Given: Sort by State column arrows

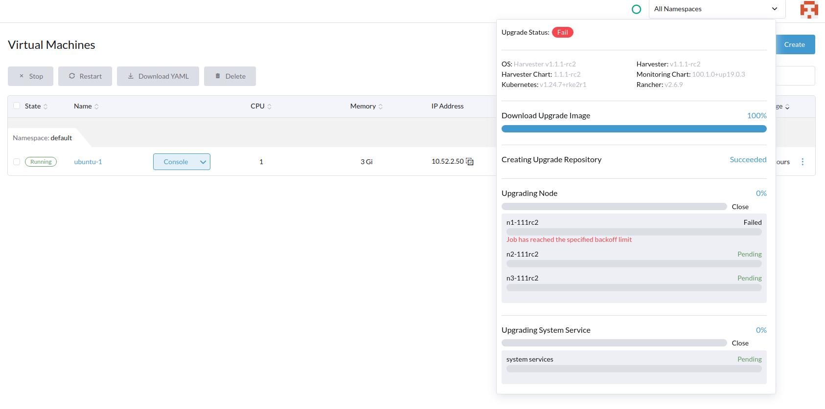Looking at the screenshot, I should click(46, 107).
